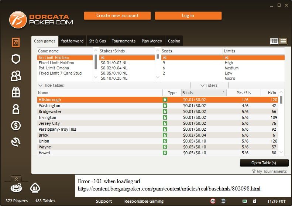Sort tables by Blinds column header

(204, 93)
